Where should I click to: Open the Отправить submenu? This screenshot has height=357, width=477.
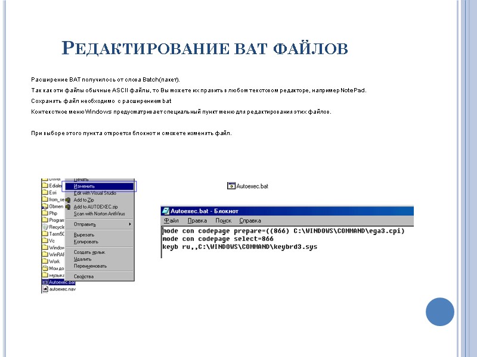click(100, 224)
